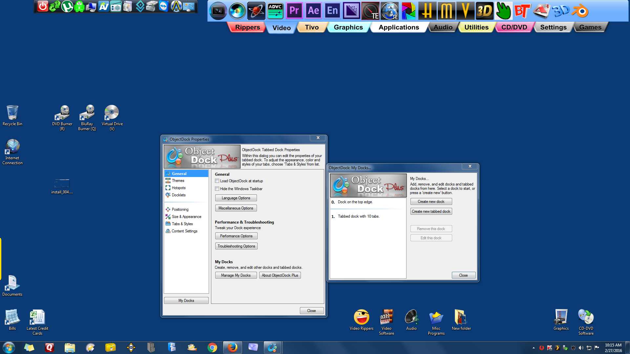
Task: Open the Firefox taskbar icon
Action: (232, 347)
